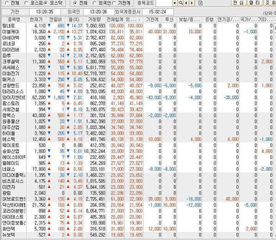Select the 하이쎌 stock row
The width and height of the screenshot is (276, 240).
click(138, 133)
